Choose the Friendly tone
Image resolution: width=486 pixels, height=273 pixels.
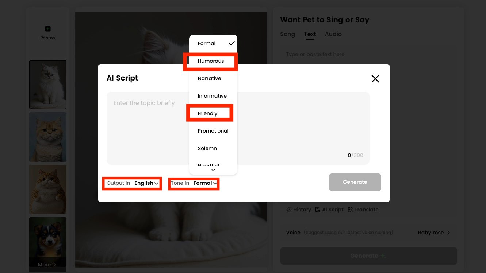pyautogui.click(x=208, y=113)
